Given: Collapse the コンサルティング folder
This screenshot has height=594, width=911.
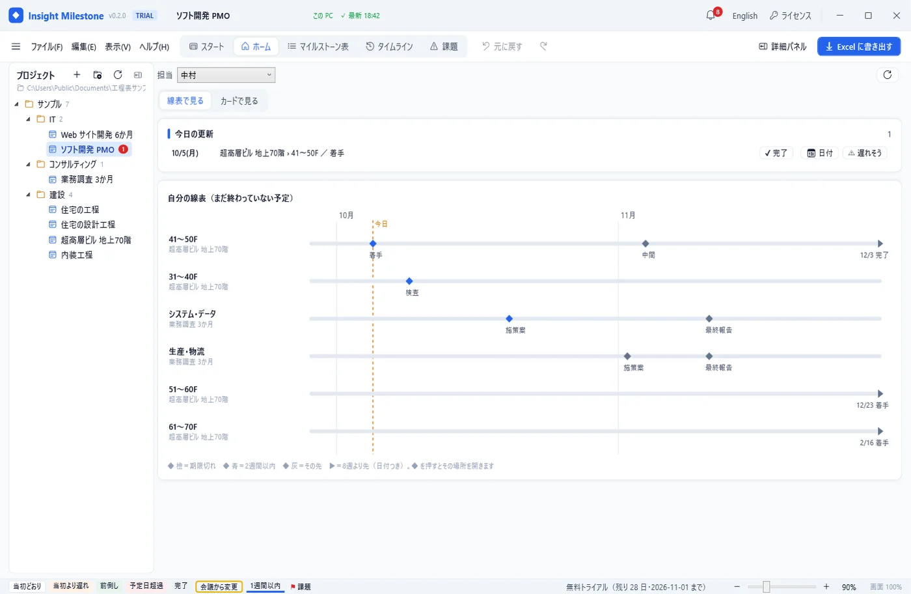Looking at the screenshot, I should click(28, 164).
